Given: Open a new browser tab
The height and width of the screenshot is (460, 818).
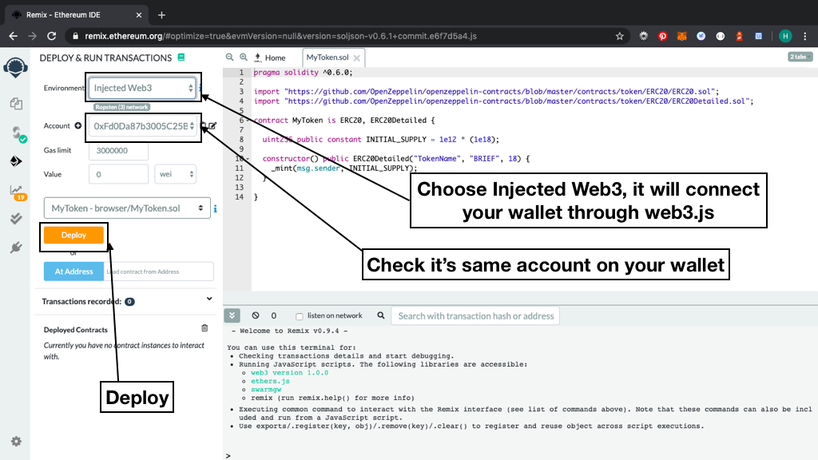Looking at the screenshot, I should pos(161,15).
